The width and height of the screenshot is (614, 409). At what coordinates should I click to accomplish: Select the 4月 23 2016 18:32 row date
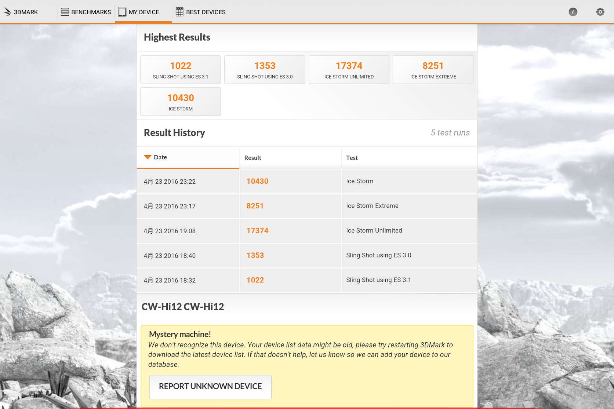170,281
